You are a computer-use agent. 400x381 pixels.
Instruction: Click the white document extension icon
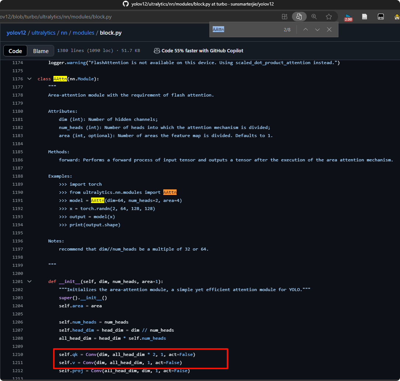click(x=365, y=17)
